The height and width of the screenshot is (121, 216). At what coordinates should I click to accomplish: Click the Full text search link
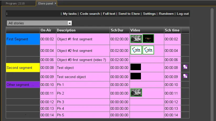click(109, 14)
